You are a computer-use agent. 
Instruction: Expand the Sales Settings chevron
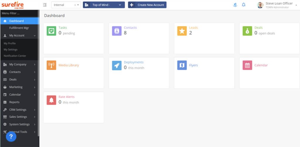(x=35, y=117)
